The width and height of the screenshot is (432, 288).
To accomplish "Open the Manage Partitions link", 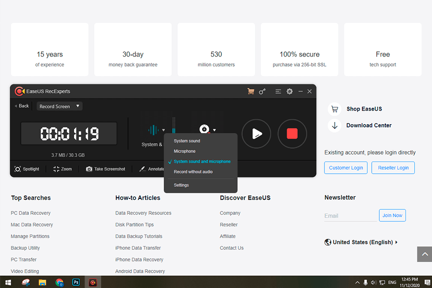I will (30, 236).
